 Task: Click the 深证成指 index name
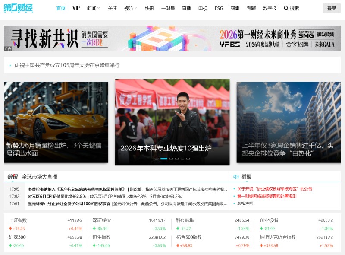[102, 220]
